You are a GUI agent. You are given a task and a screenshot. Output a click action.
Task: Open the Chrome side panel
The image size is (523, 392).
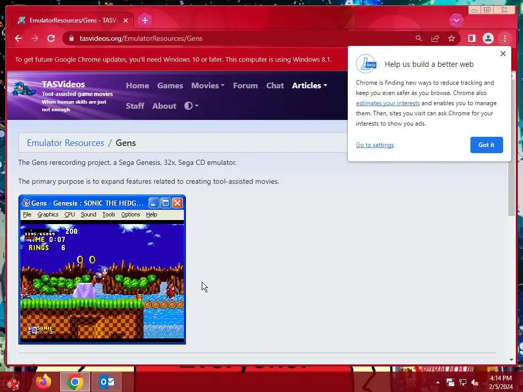tap(471, 39)
